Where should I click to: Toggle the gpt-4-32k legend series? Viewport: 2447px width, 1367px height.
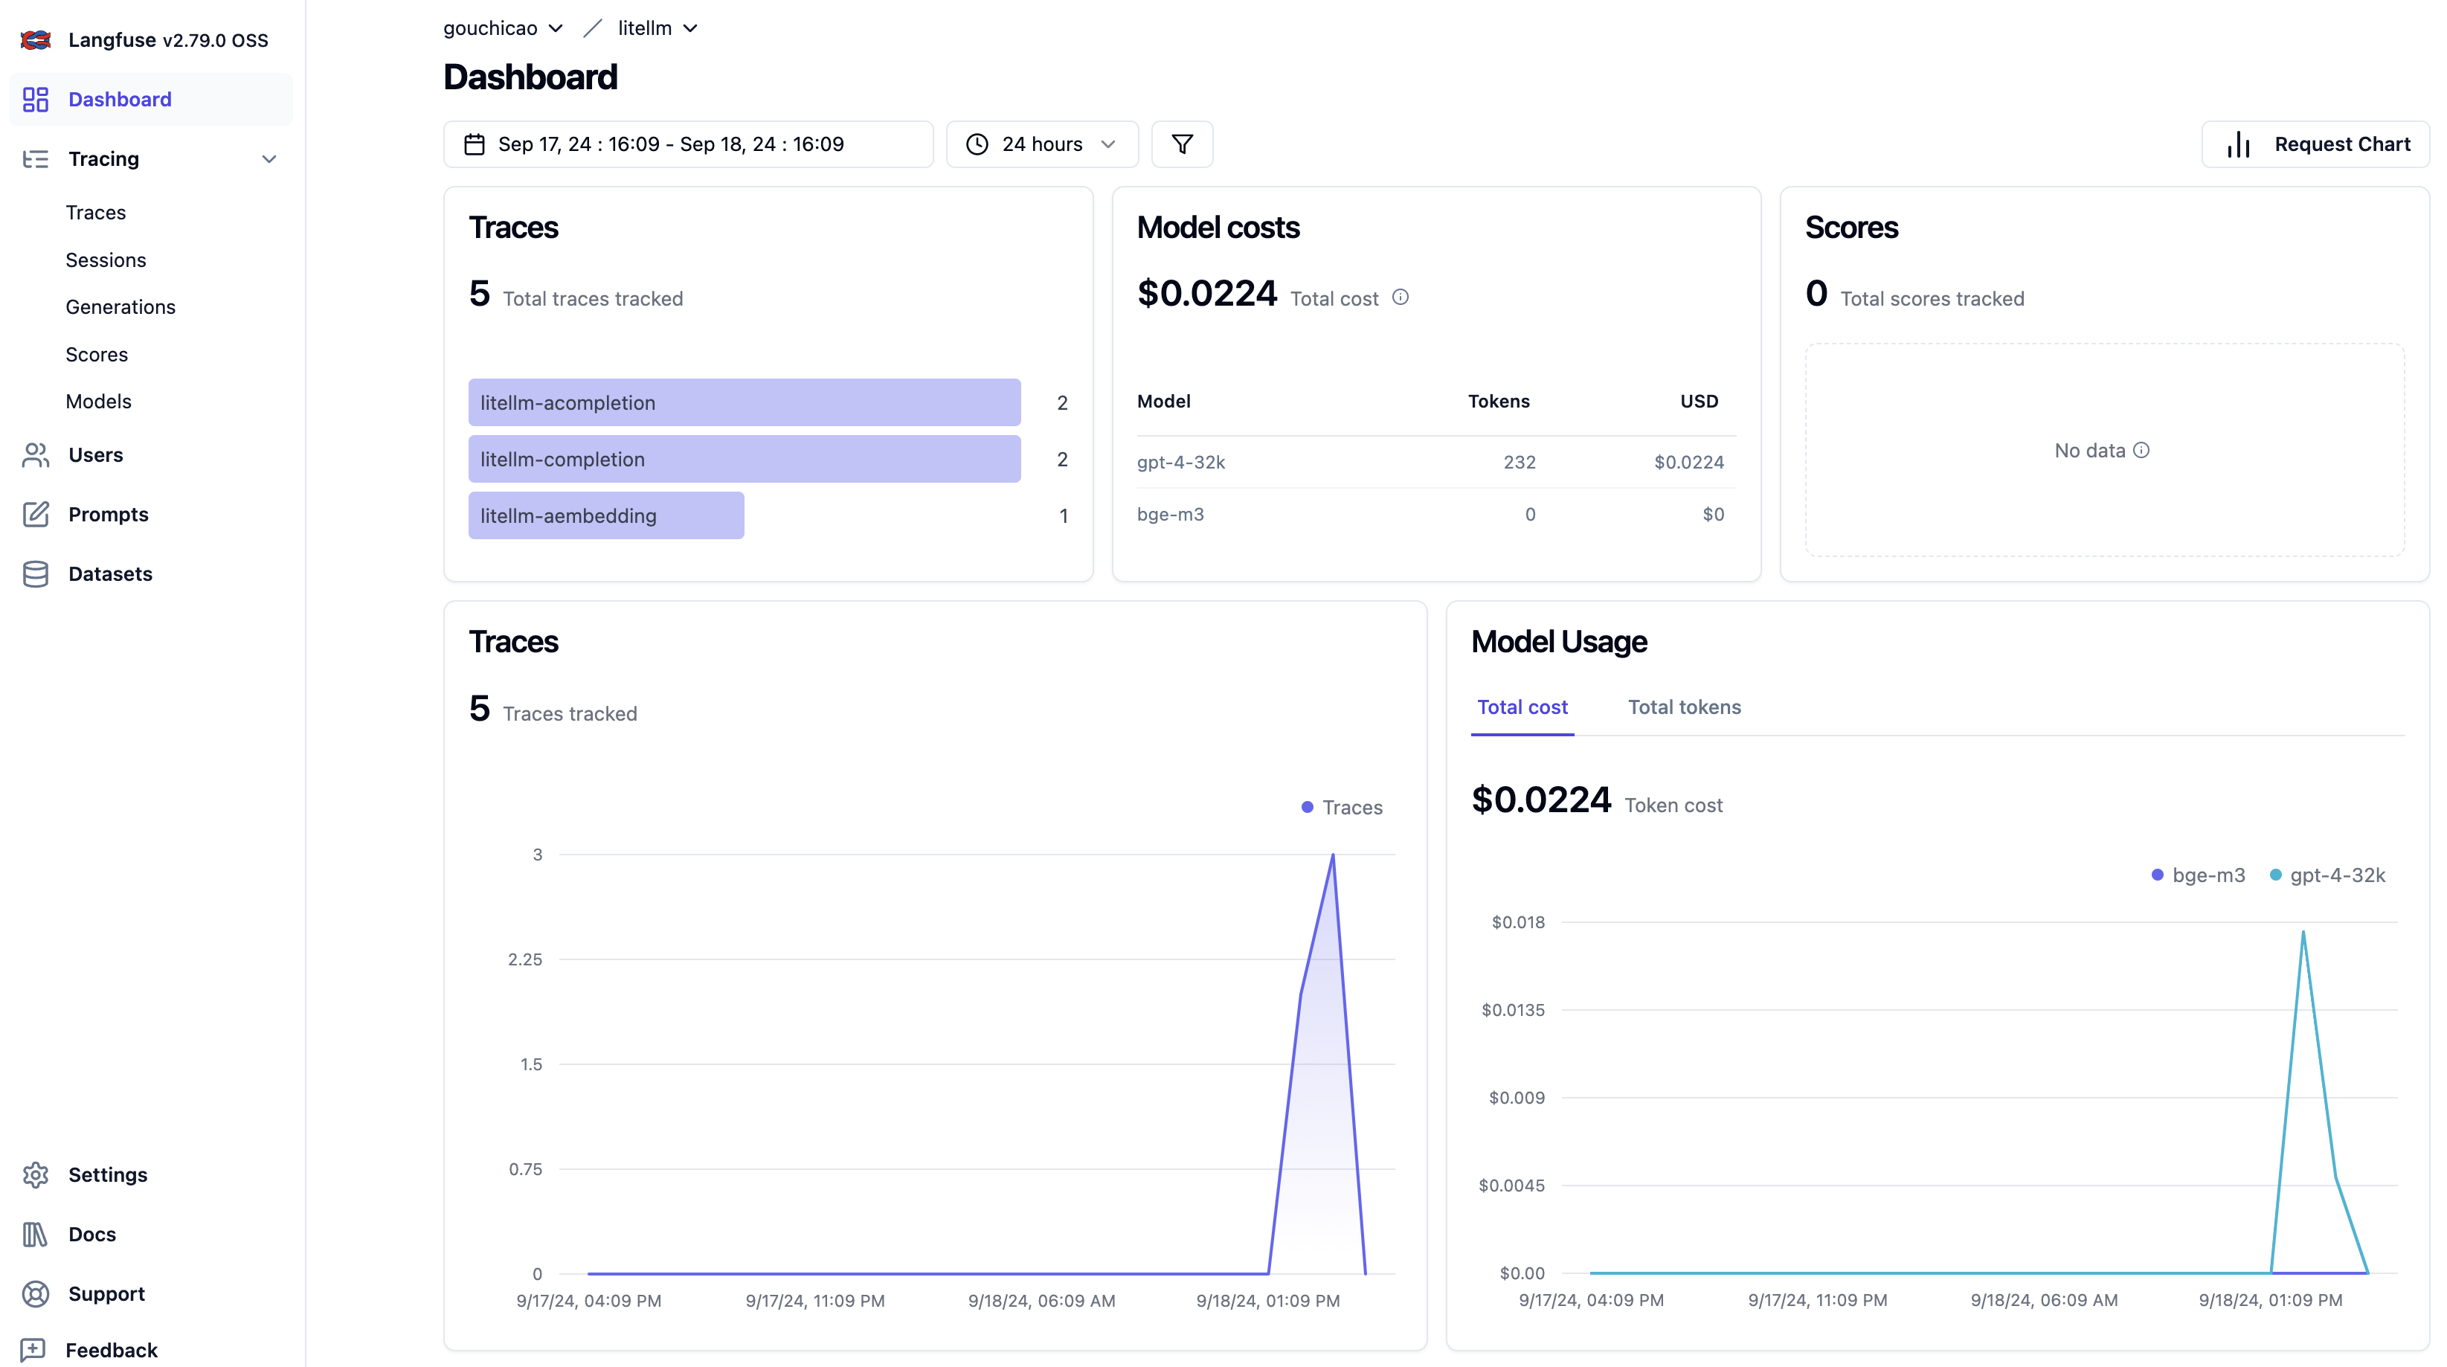click(x=2327, y=875)
